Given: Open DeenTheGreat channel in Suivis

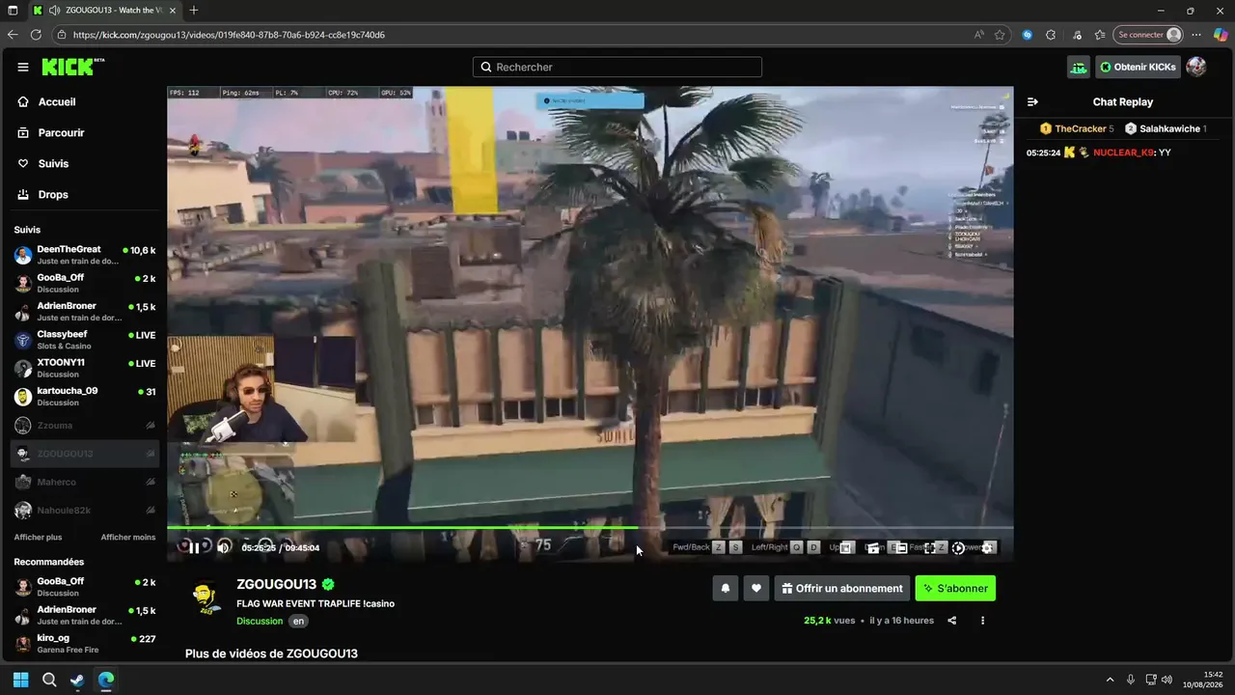Looking at the screenshot, I should click(85, 255).
